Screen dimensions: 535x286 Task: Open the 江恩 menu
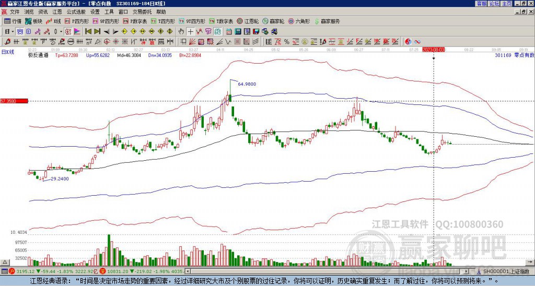coord(57,12)
